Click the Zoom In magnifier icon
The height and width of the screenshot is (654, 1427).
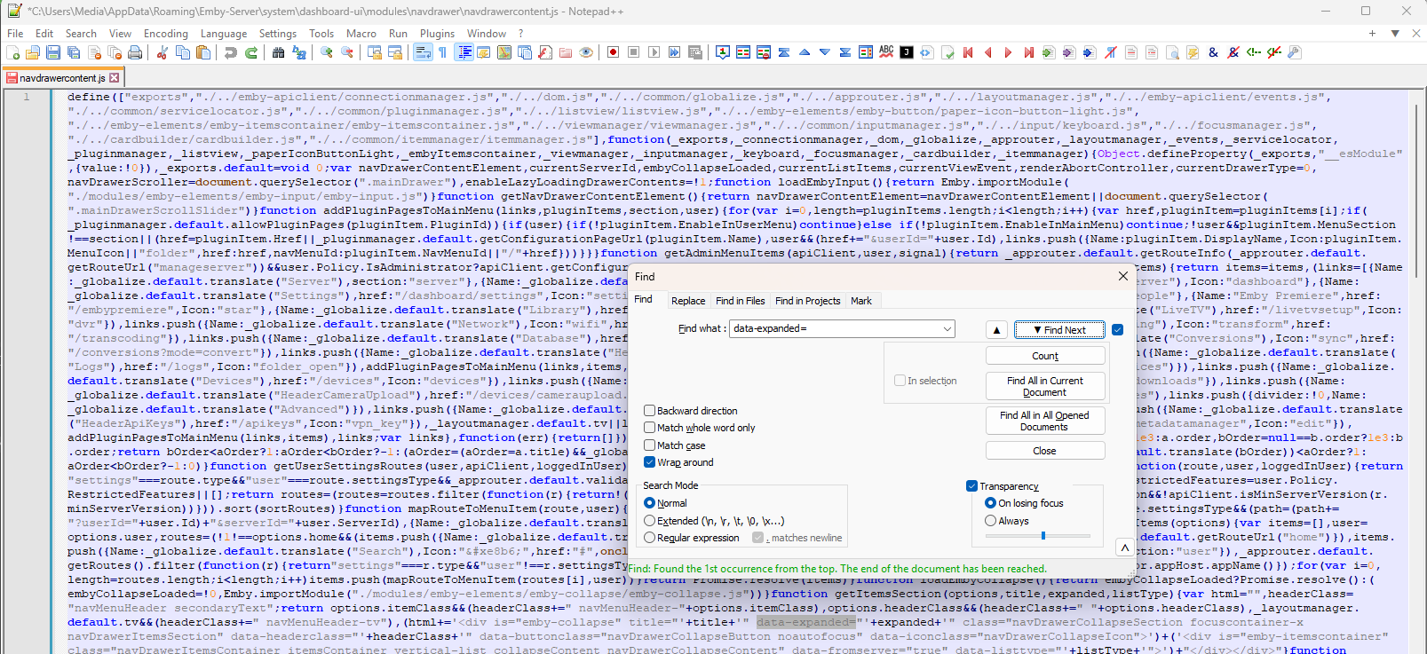tap(327, 53)
